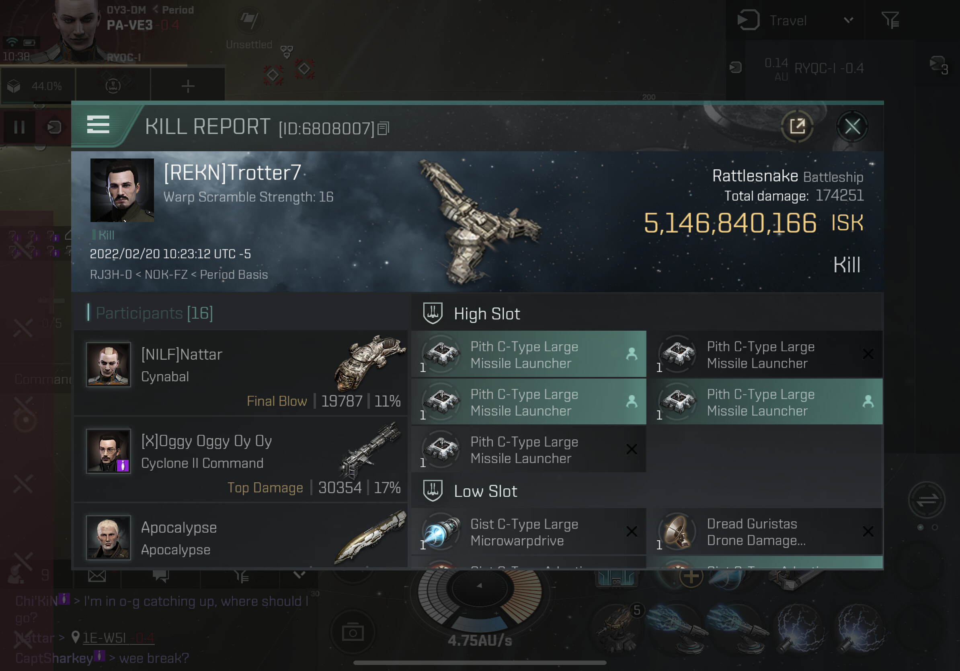Share the kill report externally
960x671 pixels.
(797, 126)
